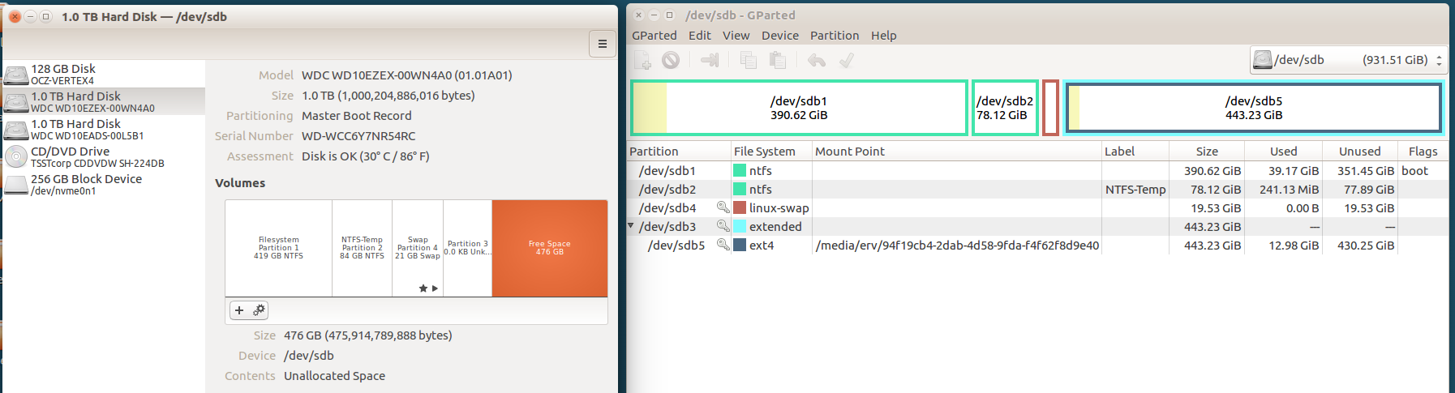The image size is (1455, 393).
Task: Collapse the /dev/sdb3 extended partition row
Action: pyautogui.click(x=631, y=226)
